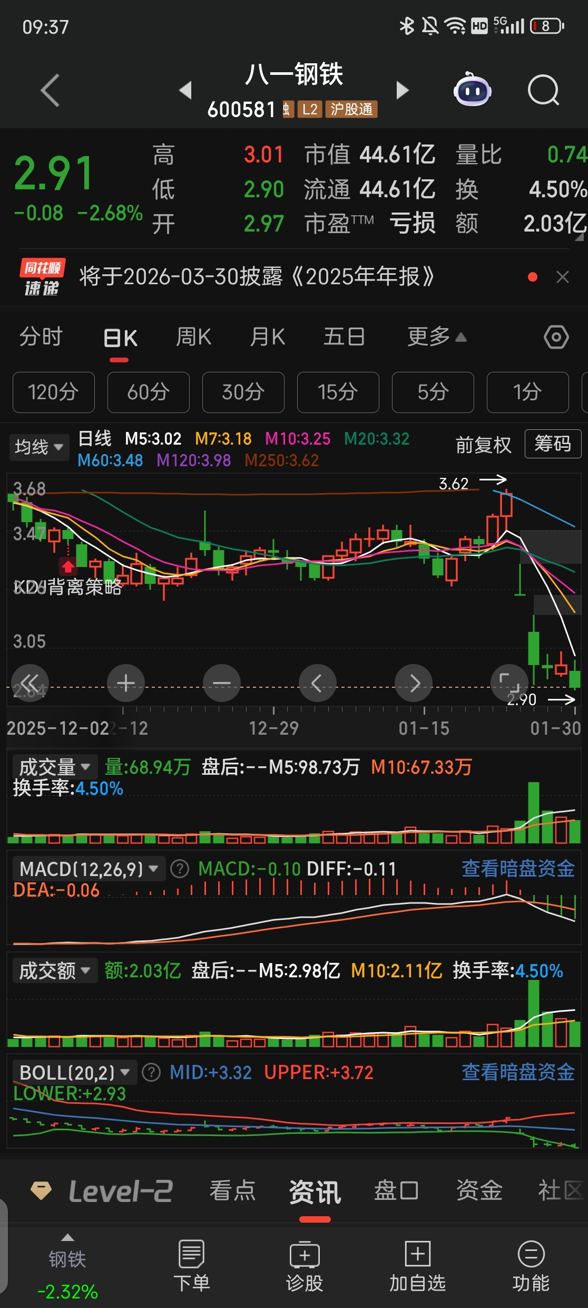Open 成交额 indicator dropdown
Viewport: 588px width, 1308px height.
[x=55, y=970]
